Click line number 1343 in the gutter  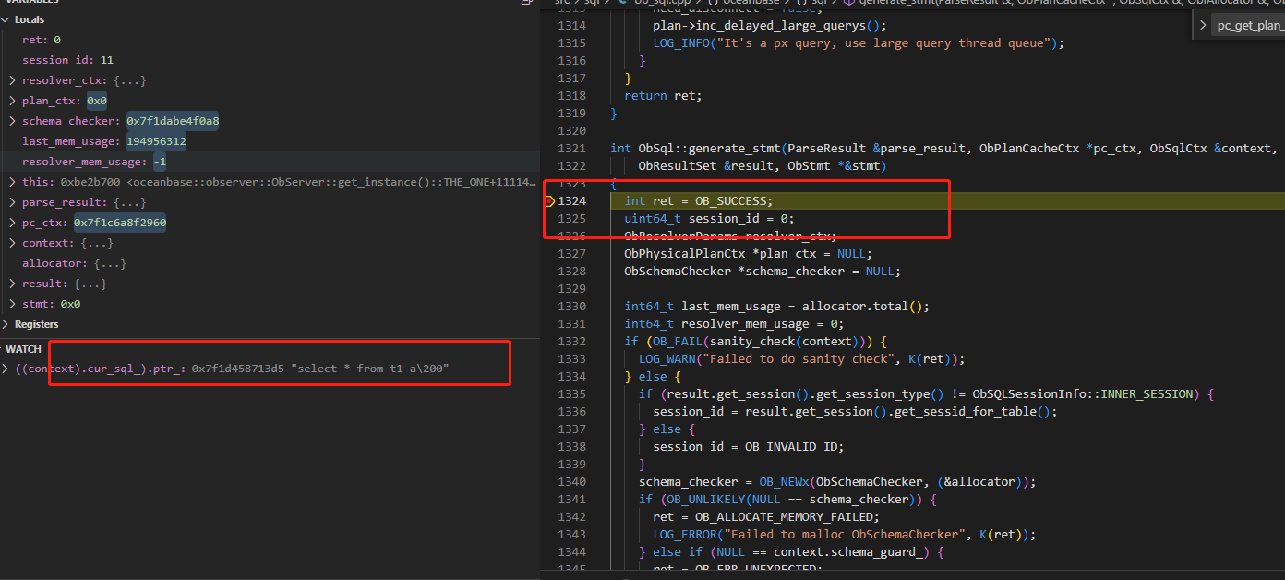click(x=571, y=534)
